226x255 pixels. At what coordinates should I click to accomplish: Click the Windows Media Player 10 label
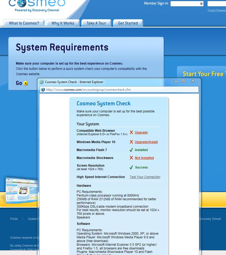tap(96, 142)
